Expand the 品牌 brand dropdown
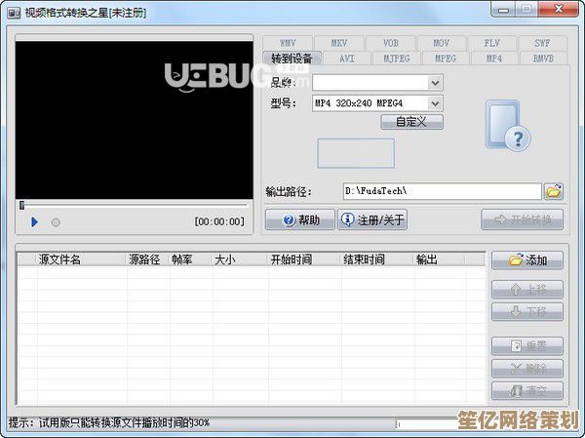The image size is (585, 438). point(435,83)
